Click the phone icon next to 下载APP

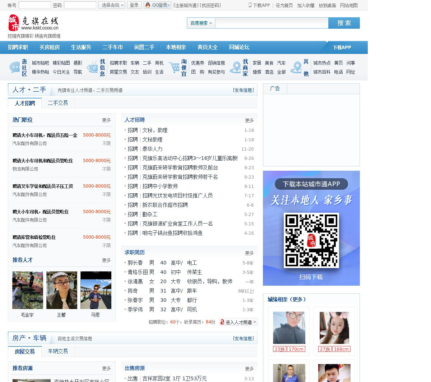pyautogui.click(x=250, y=5)
